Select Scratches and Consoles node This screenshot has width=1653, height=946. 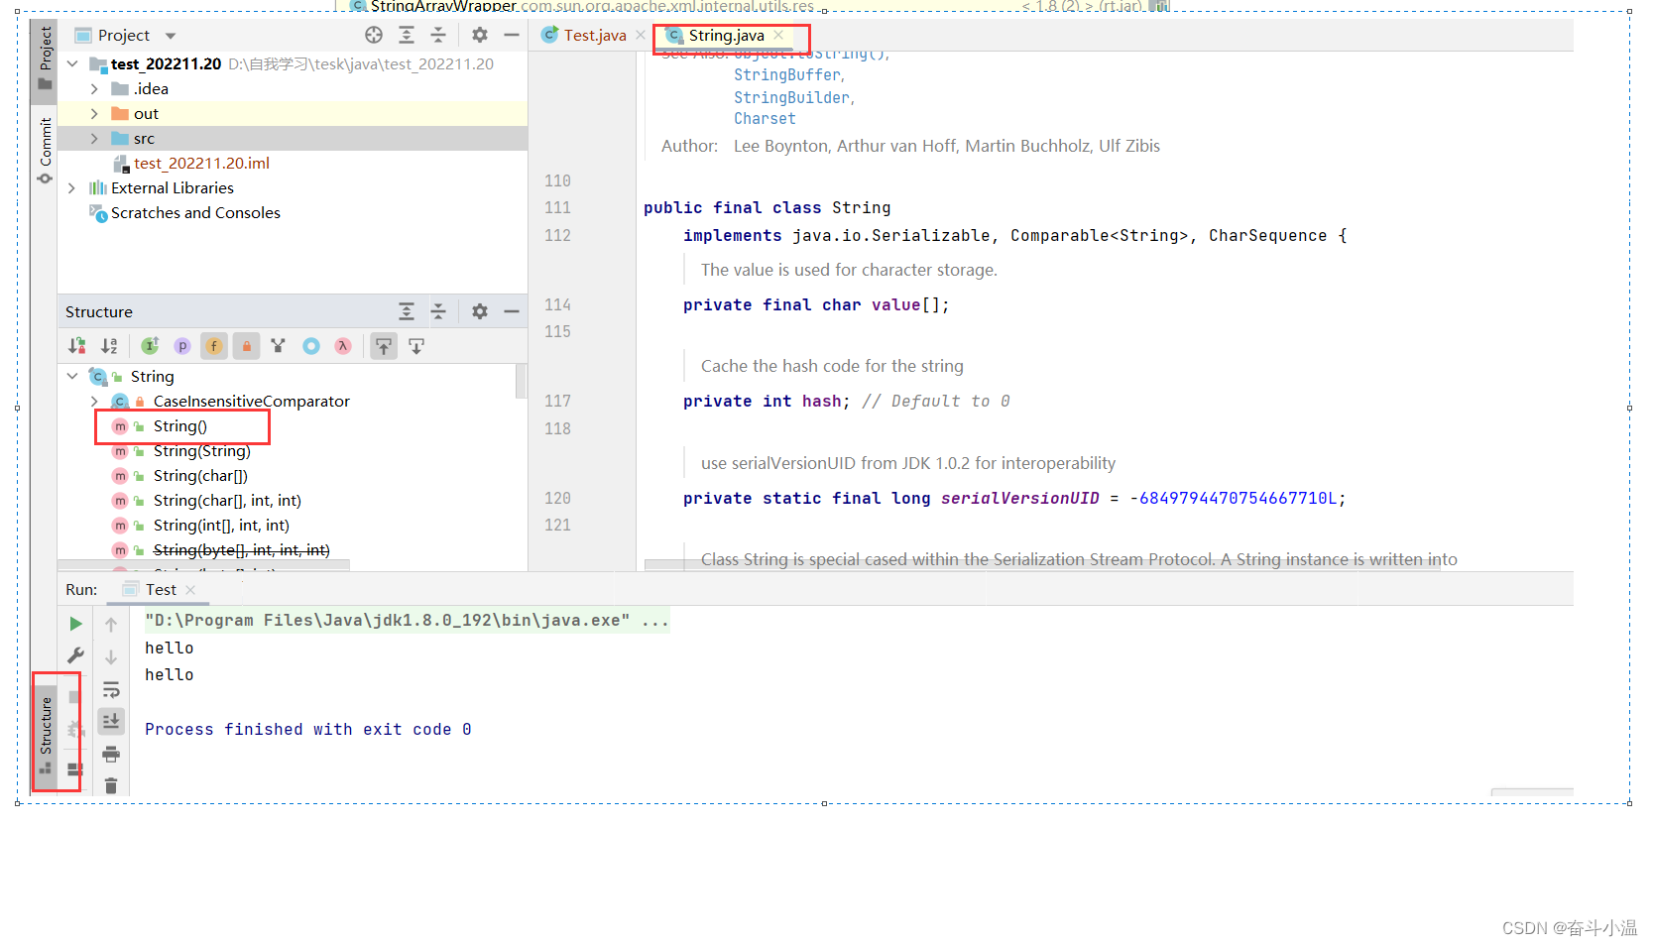click(x=195, y=212)
